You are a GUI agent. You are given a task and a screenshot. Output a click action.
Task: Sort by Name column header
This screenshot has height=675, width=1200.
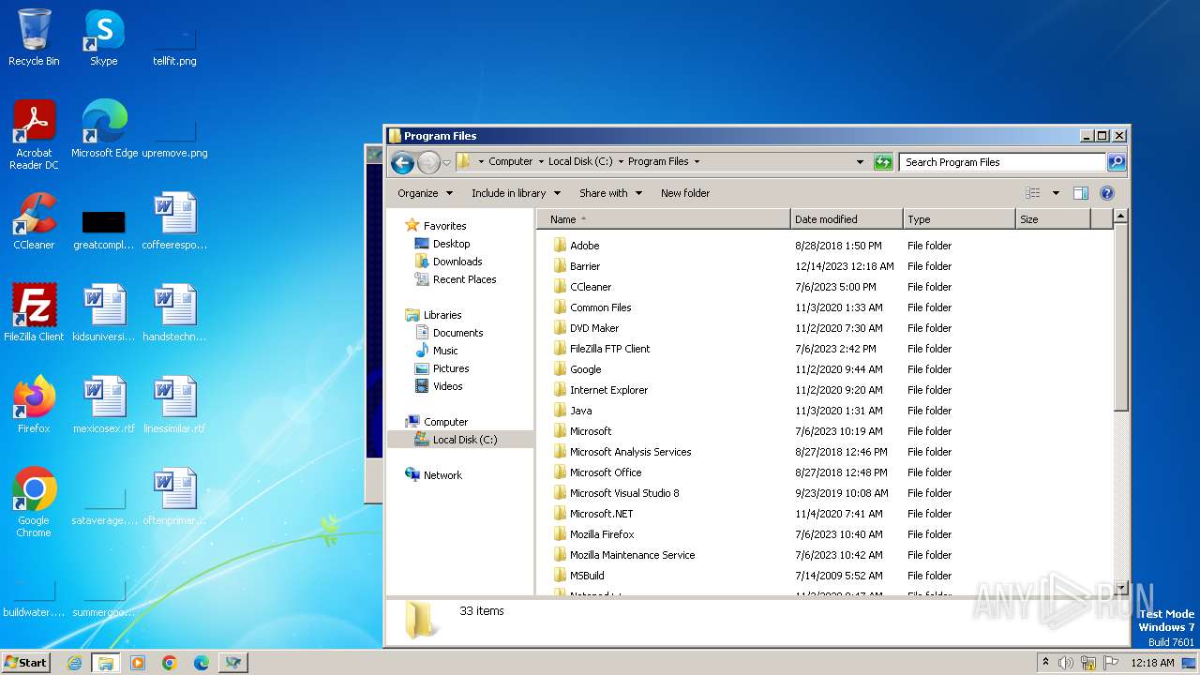click(665, 219)
